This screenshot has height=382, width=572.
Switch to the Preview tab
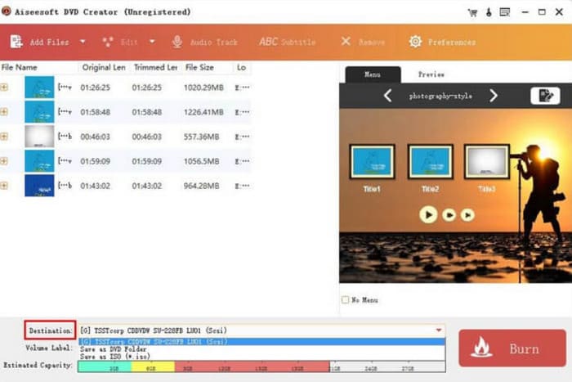(x=431, y=74)
